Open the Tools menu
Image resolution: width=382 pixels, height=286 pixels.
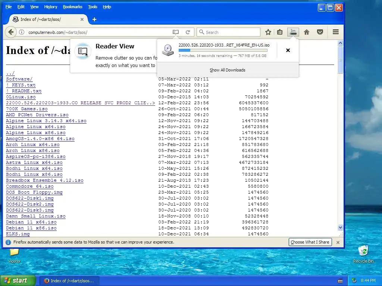tap(93, 7)
